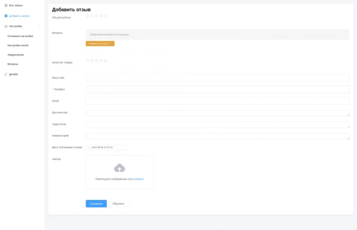Click the нажмите link in avatar upload
Image resolution: width=357 pixels, height=230 pixels.
(x=138, y=179)
